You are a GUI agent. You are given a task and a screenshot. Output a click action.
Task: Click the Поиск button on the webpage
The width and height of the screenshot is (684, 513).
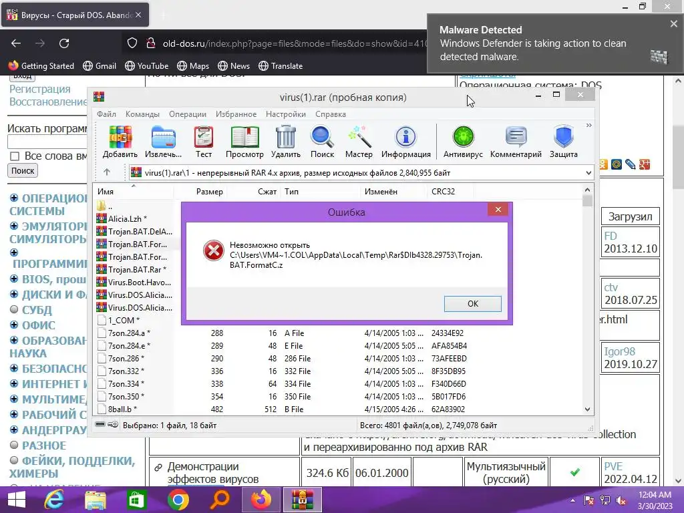(x=23, y=170)
